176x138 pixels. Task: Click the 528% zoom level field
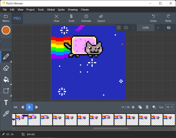pyautogui.click(x=146, y=28)
